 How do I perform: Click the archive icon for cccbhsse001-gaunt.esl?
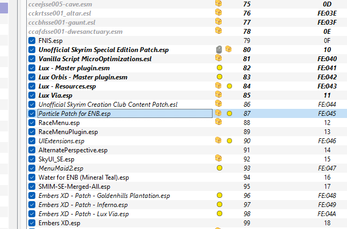218,21
